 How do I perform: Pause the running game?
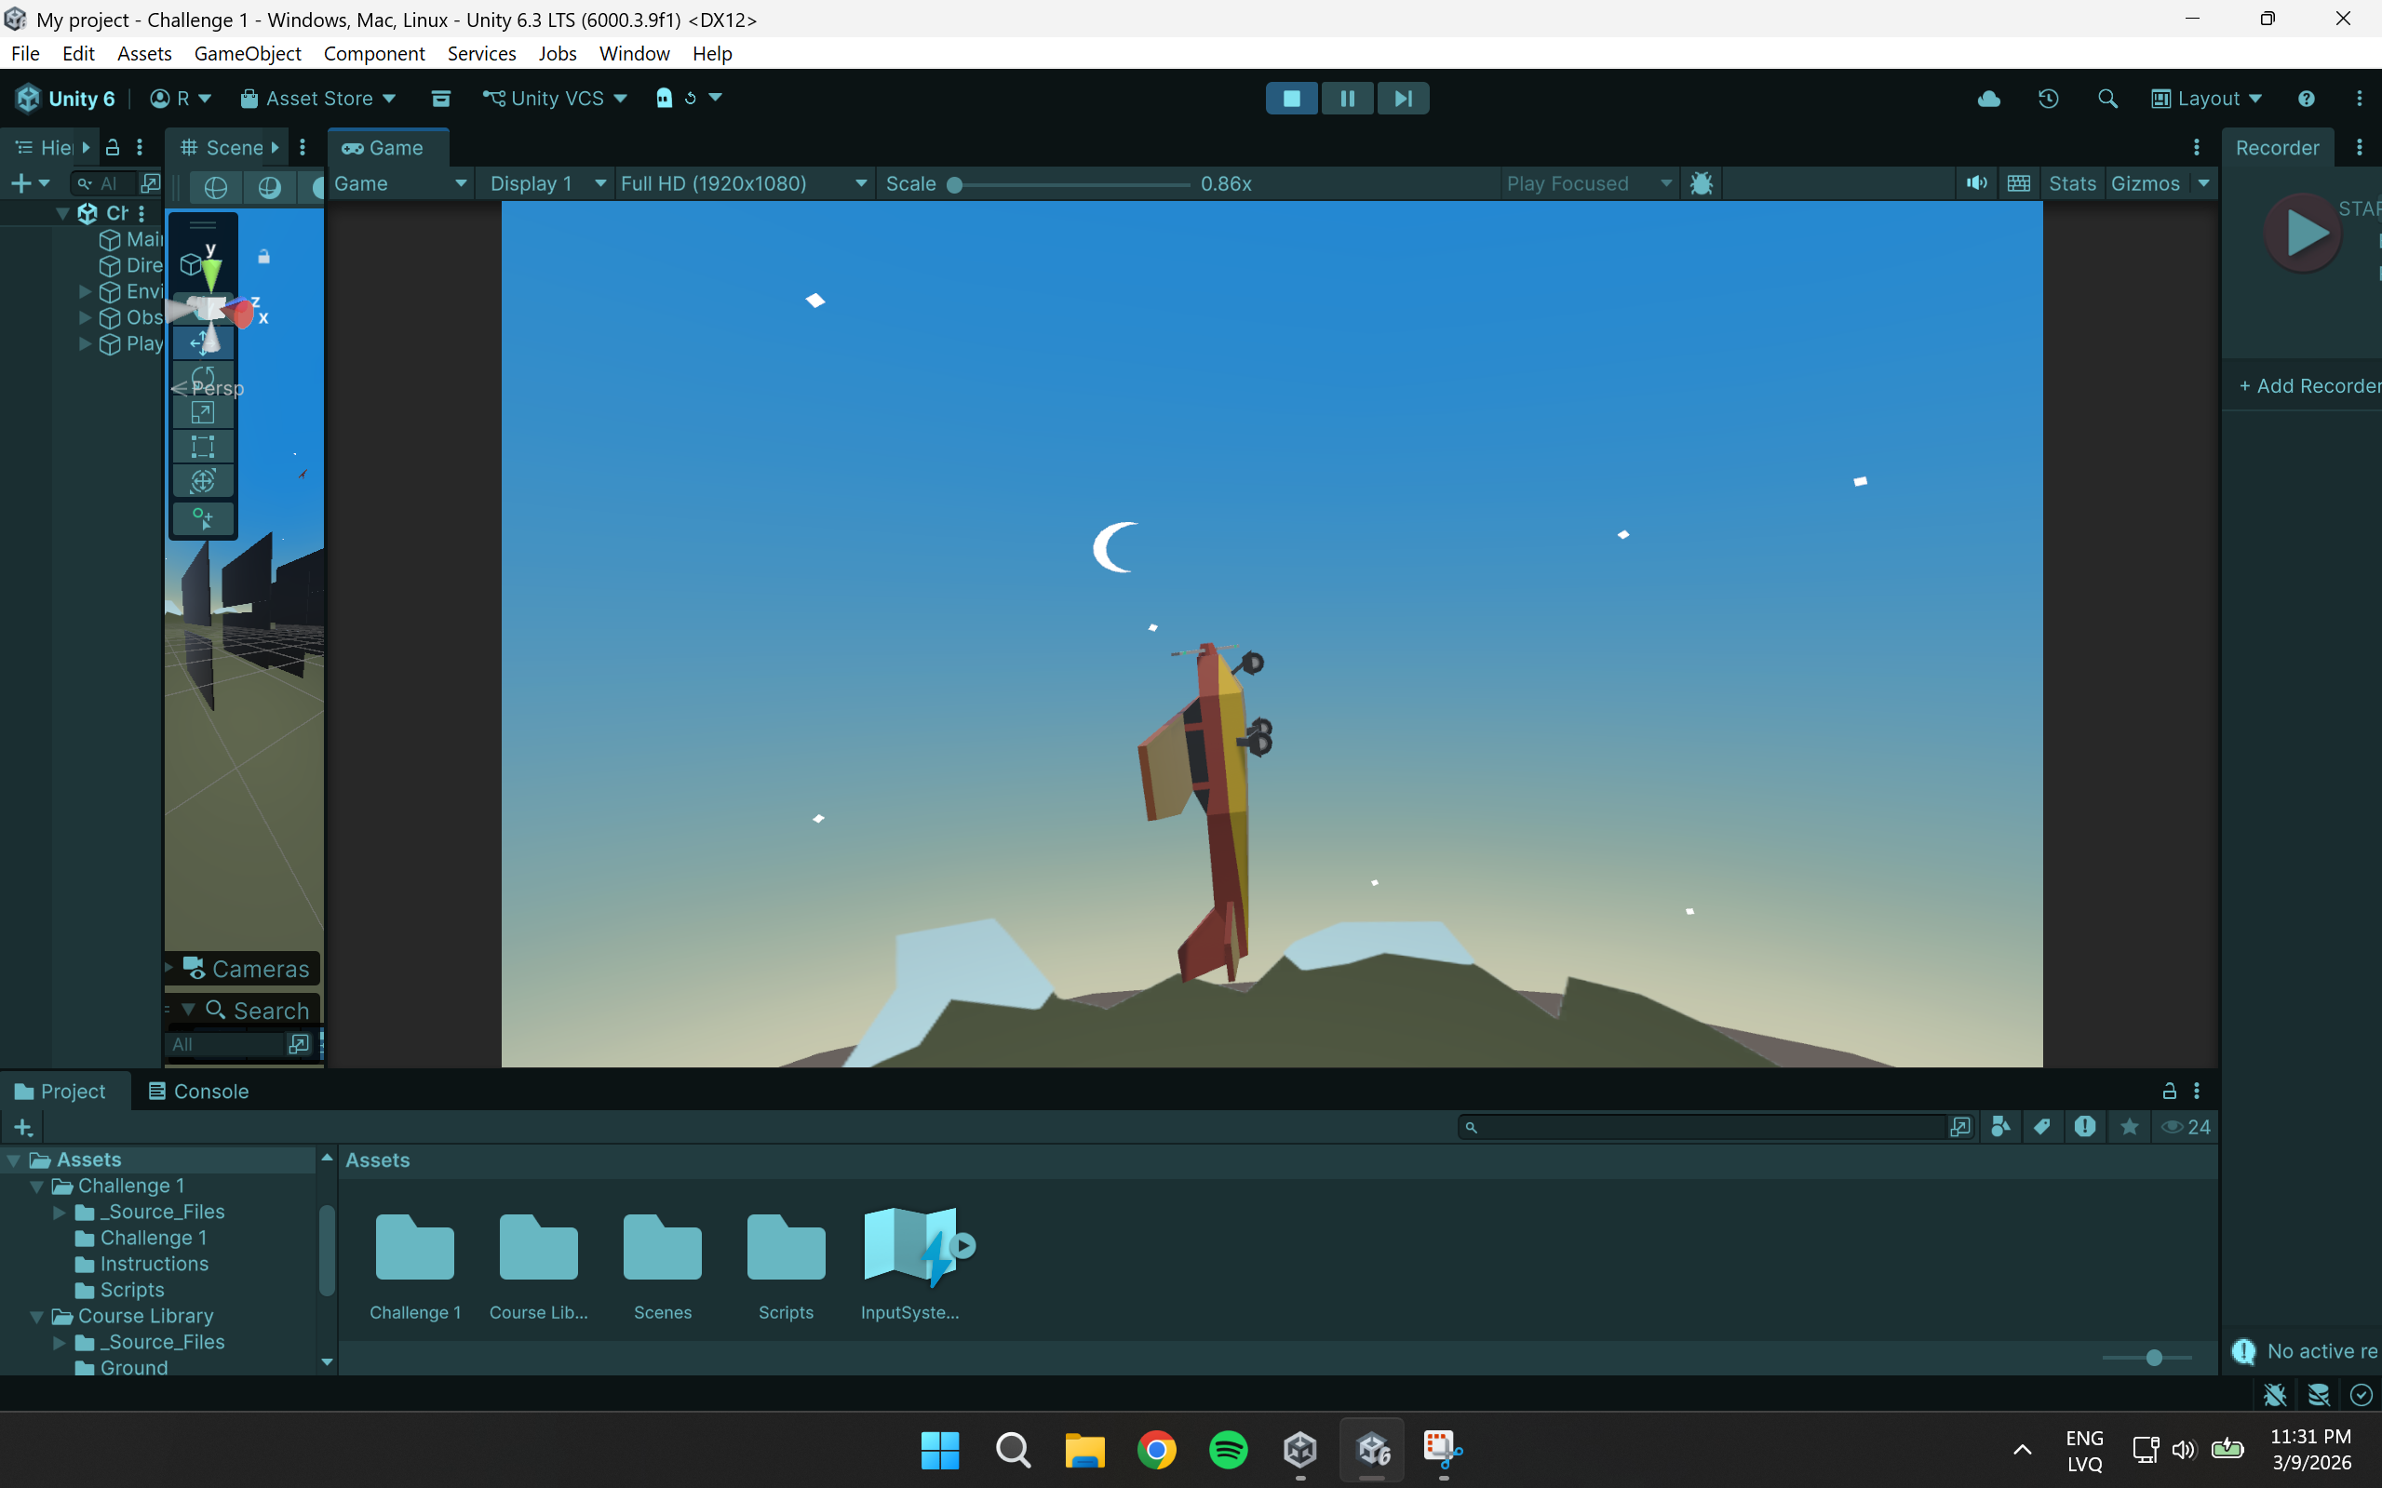[x=1347, y=99]
